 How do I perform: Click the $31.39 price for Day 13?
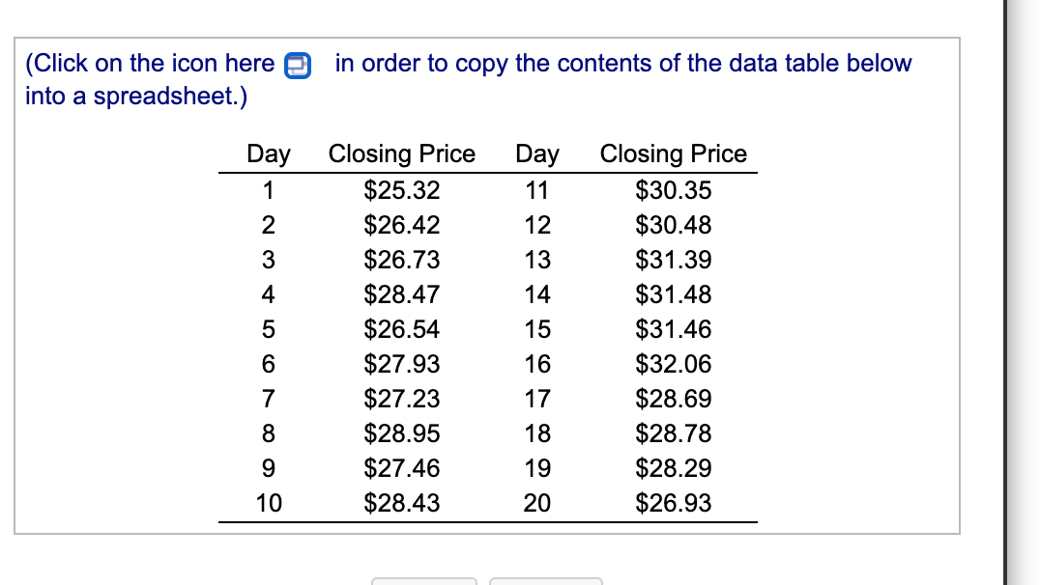674,260
